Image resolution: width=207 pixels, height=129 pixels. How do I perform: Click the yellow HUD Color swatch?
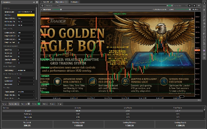click(x=26, y=15)
